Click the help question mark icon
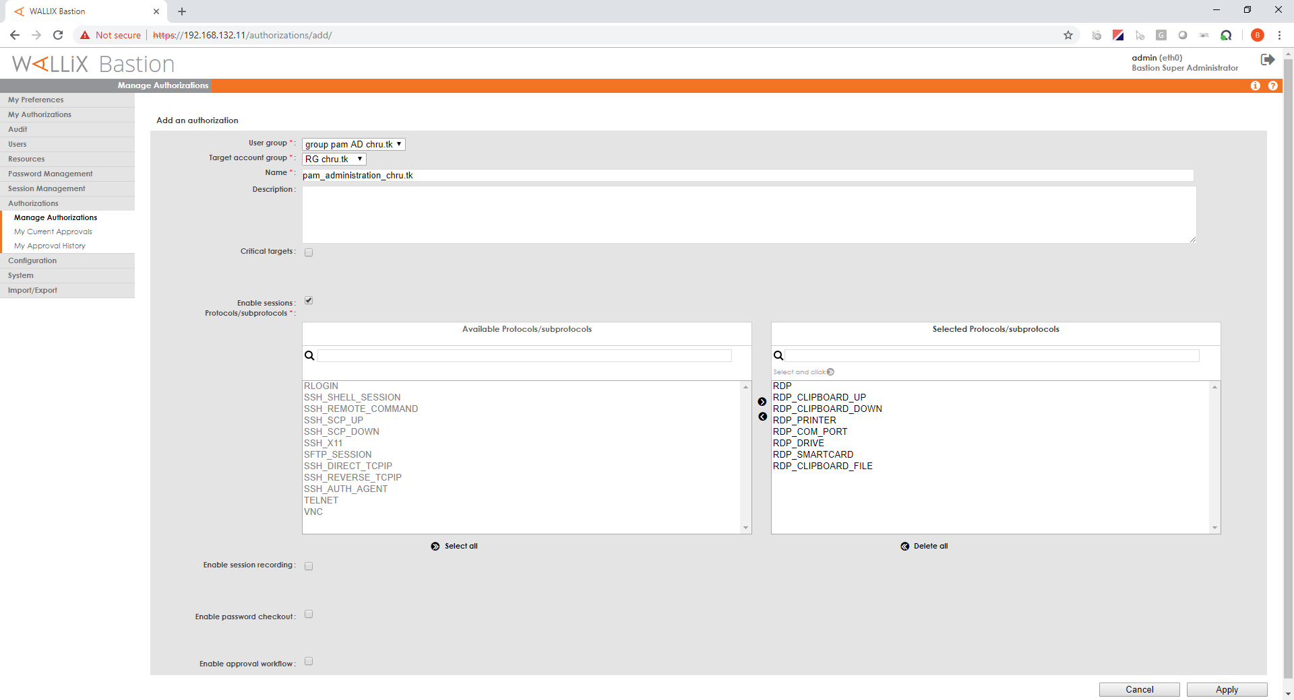 point(1273,85)
